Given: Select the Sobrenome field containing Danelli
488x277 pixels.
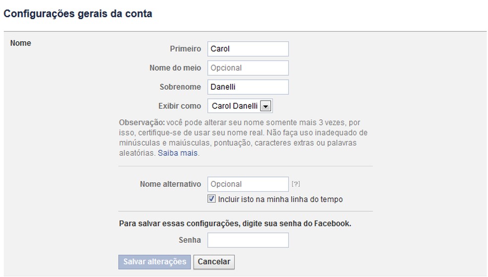Looking at the screenshot, I should tap(248, 87).
